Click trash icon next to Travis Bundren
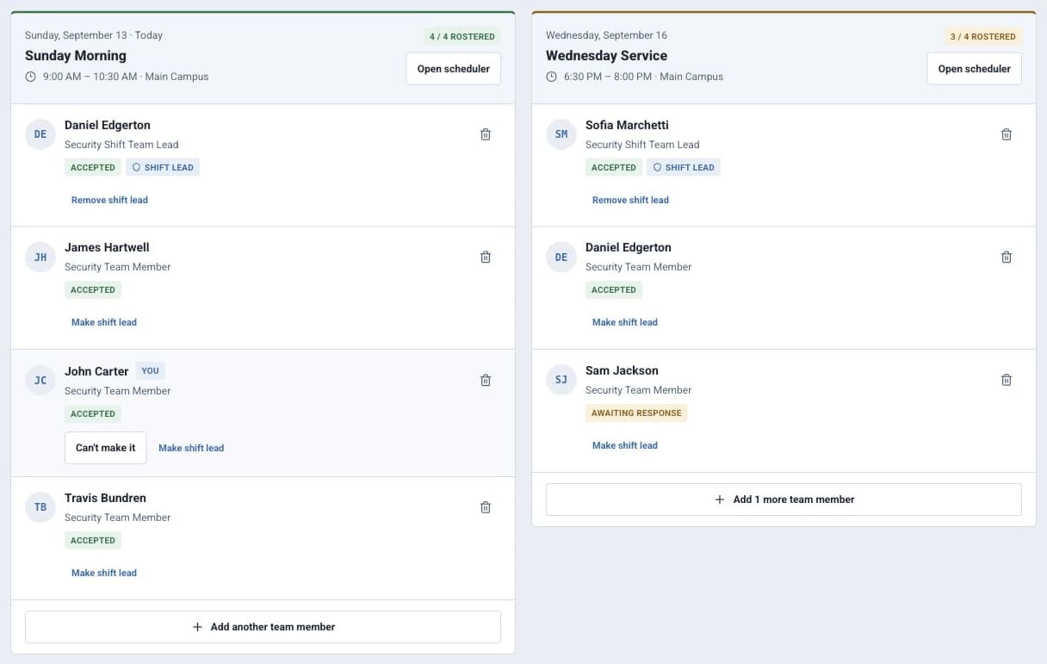This screenshot has width=1047, height=664. (486, 507)
